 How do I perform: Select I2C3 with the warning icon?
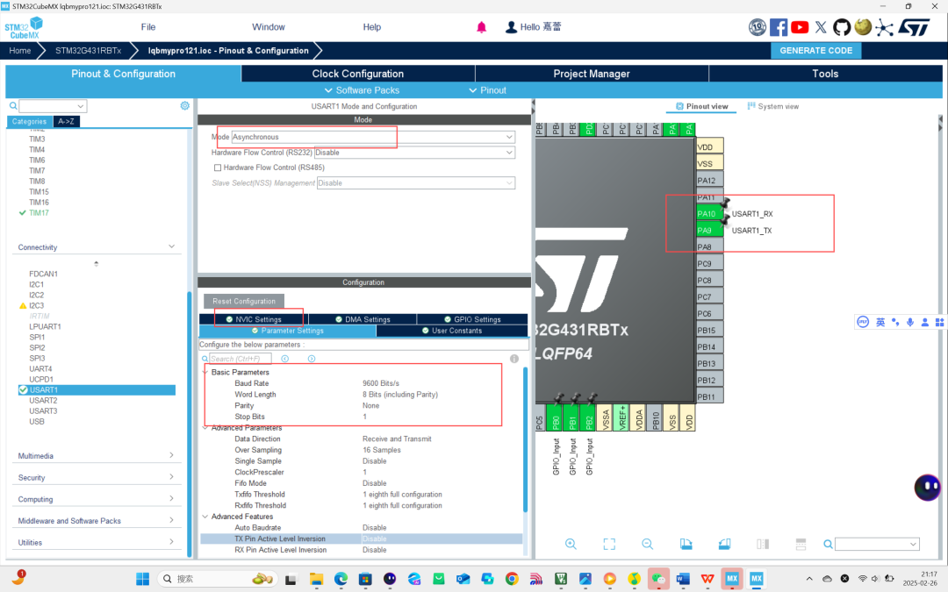point(36,306)
